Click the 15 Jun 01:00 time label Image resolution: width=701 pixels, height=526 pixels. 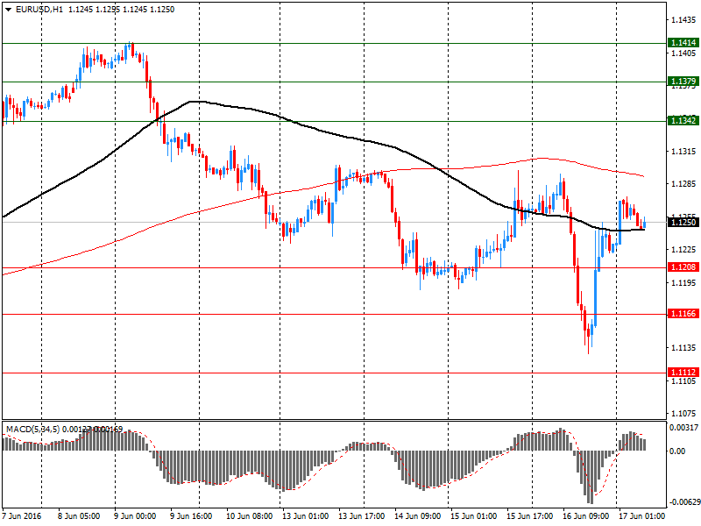tap(473, 516)
